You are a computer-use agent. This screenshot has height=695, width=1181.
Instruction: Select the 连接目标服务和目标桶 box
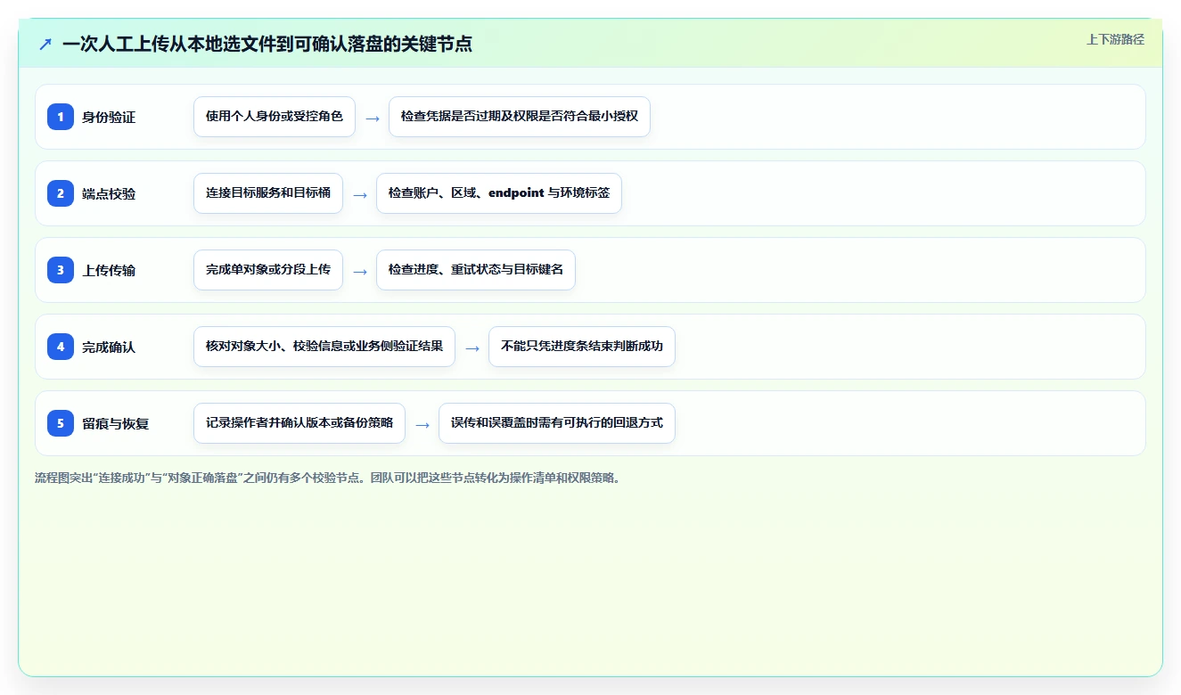click(x=268, y=193)
